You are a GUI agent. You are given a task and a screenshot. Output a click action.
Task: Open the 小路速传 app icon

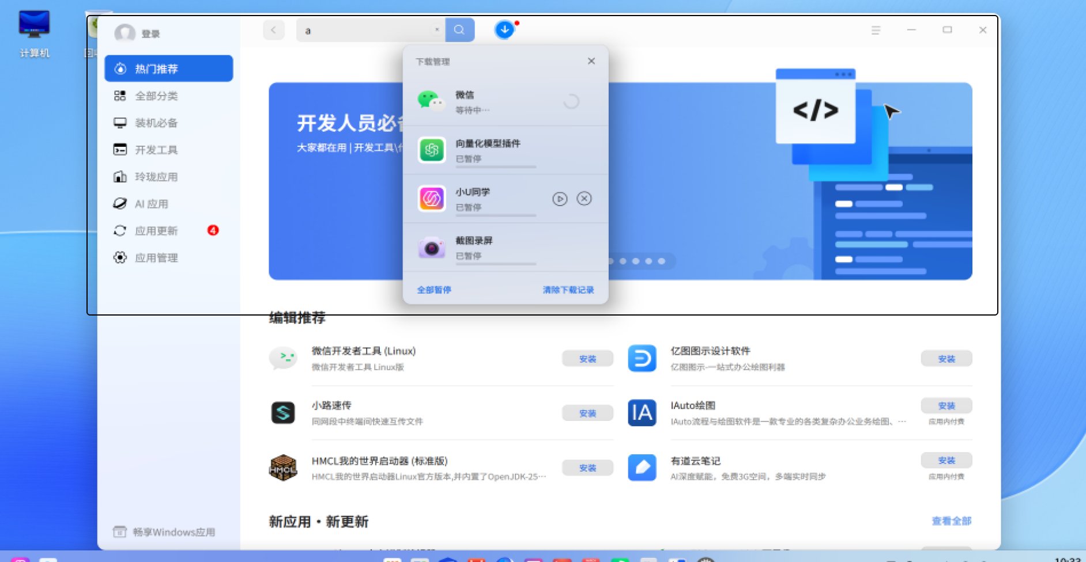tap(283, 413)
